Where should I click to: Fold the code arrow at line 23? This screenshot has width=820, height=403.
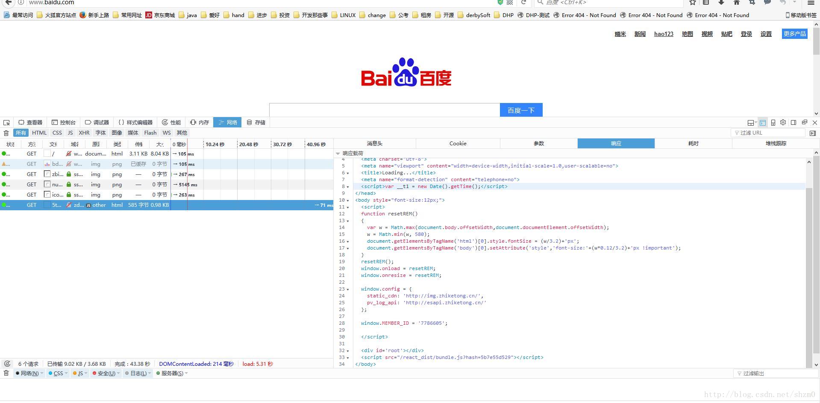coord(348,289)
